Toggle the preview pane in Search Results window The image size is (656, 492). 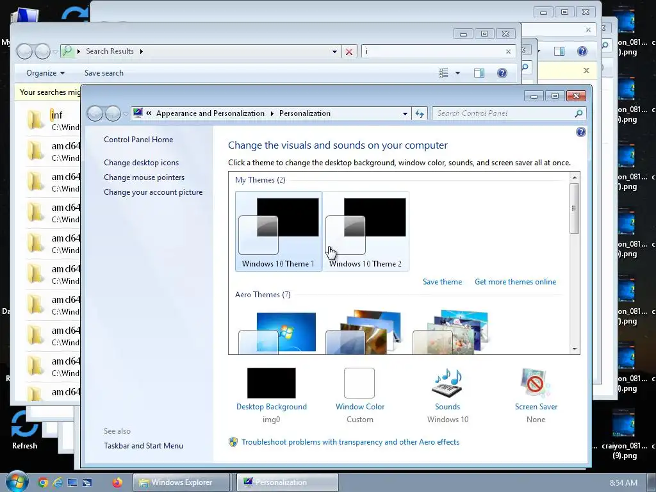(x=479, y=73)
